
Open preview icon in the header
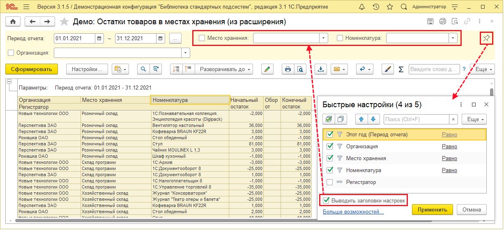[x=455, y=21]
